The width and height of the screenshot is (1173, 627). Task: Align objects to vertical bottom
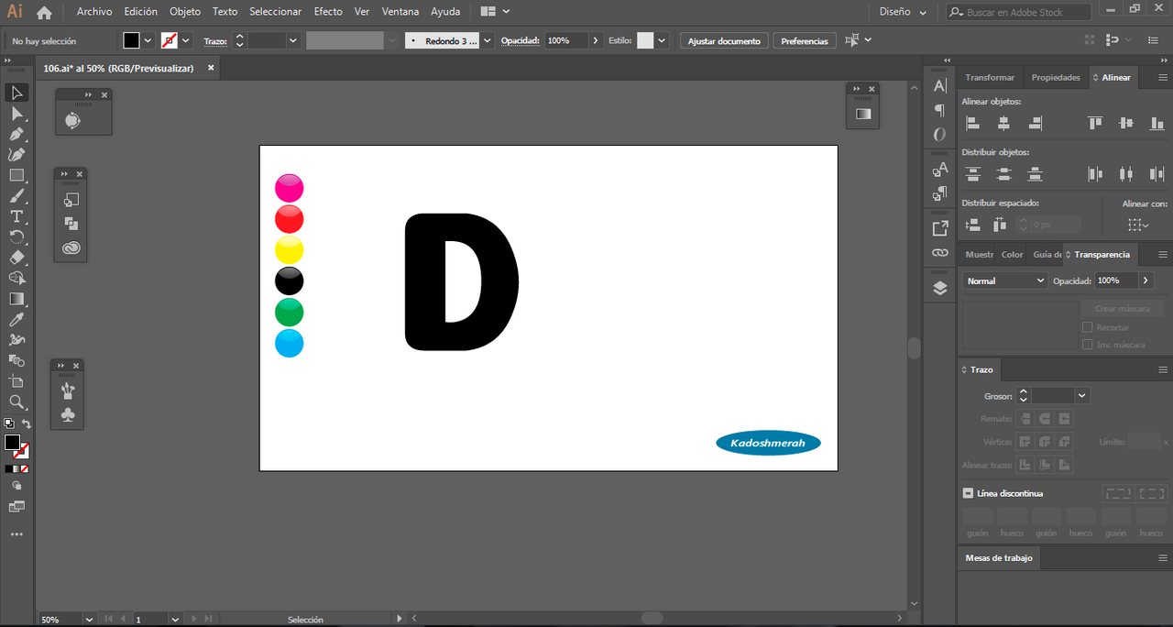click(1157, 123)
